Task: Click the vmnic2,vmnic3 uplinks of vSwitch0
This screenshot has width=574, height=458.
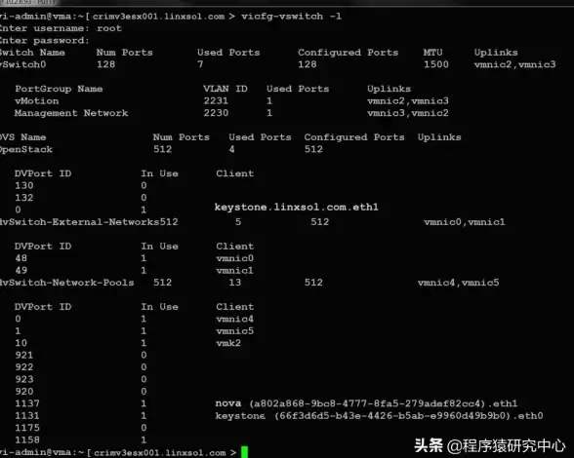Action: 515,64
